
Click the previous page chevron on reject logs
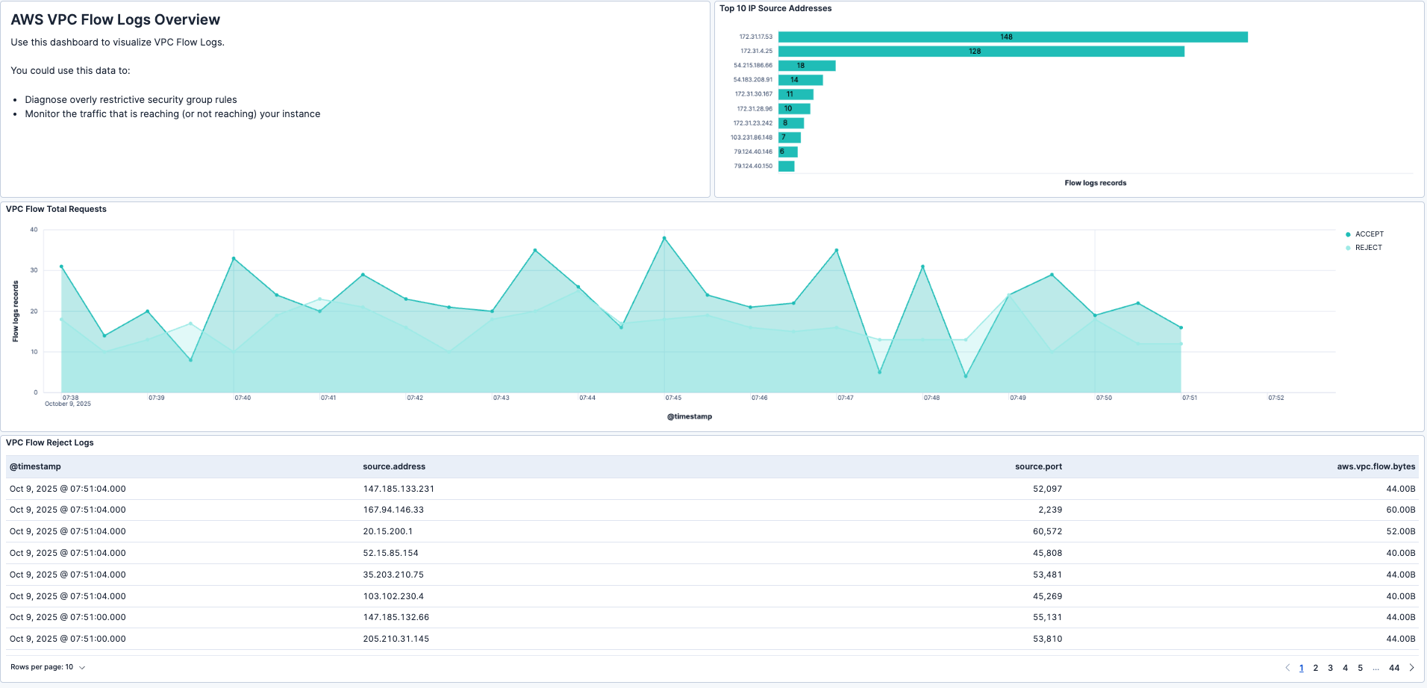(x=1287, y=668)
